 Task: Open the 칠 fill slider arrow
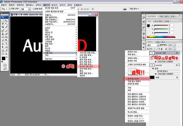pyautogui.click(x=174, y=49)
